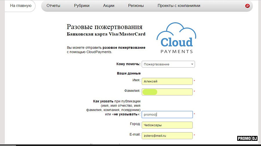Open the Отчеты menu item
Image resolution: width=261 pixels, height=146 pixels.
point(53,6)
